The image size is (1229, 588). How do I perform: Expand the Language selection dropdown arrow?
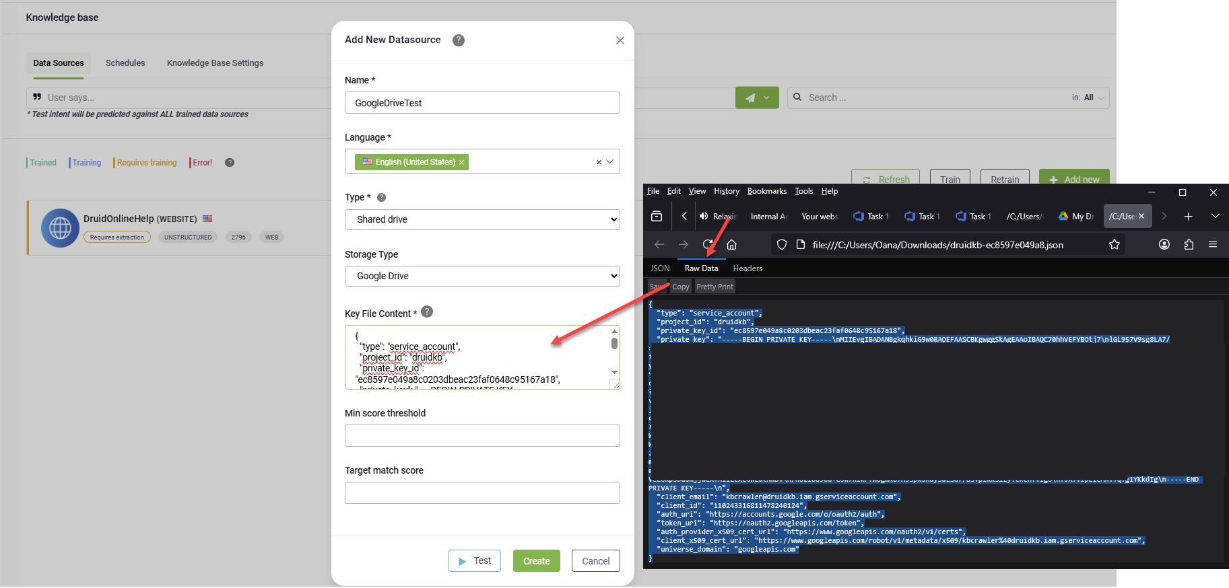(x=610, y=162)
